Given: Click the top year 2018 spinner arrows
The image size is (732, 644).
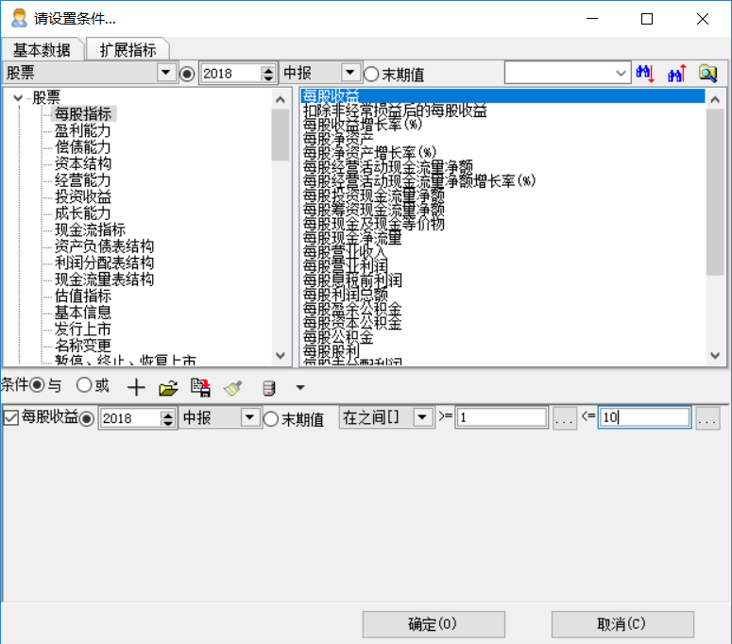Looking at the screenshot, I should tap(268, 74).
